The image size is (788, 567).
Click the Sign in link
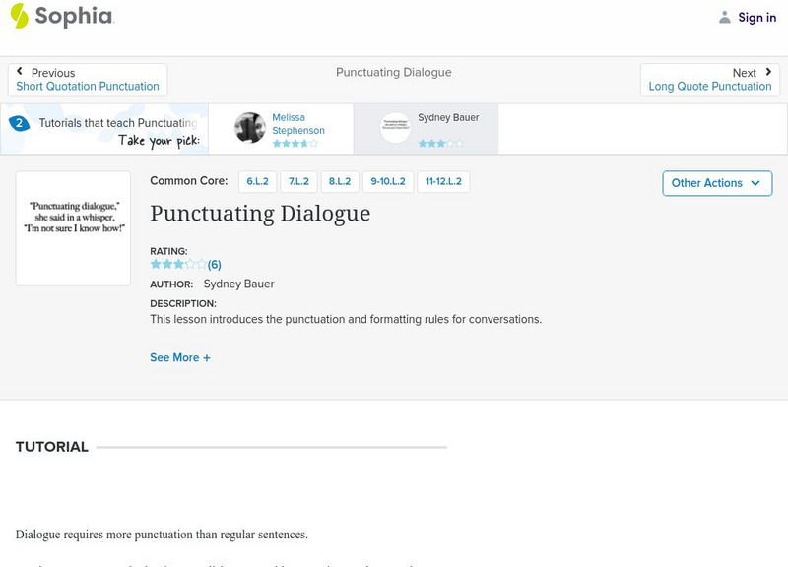click(x=756, y=17)
